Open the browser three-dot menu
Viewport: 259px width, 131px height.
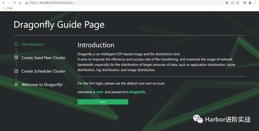click(255, 3)
